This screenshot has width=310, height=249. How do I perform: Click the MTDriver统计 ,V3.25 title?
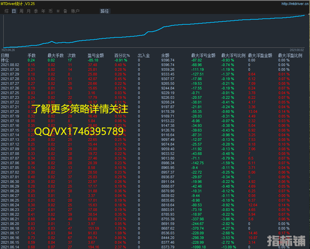18,4
